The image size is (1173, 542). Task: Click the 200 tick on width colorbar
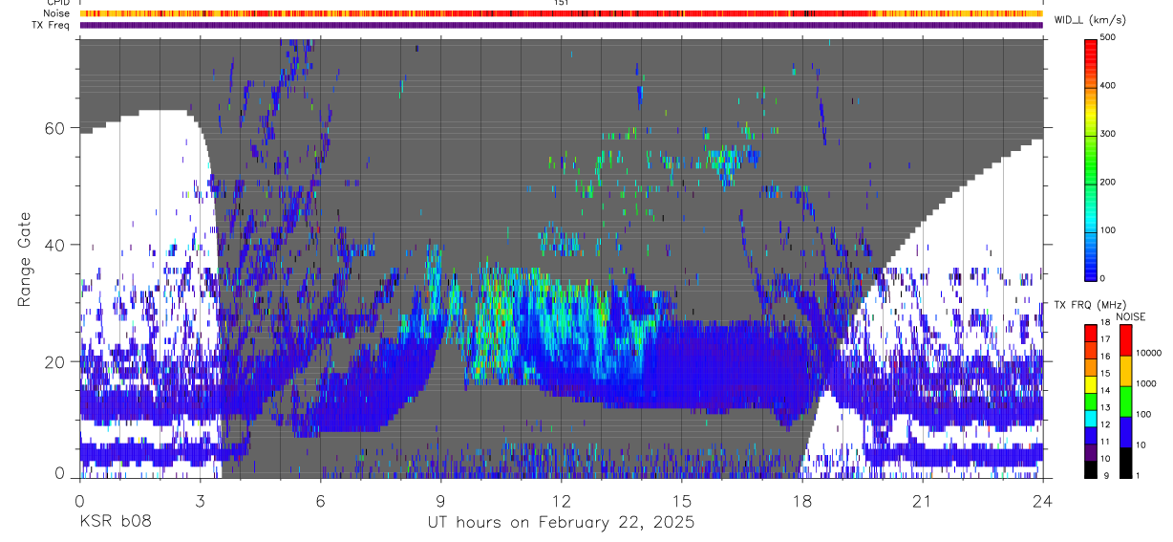(1109, 182)
